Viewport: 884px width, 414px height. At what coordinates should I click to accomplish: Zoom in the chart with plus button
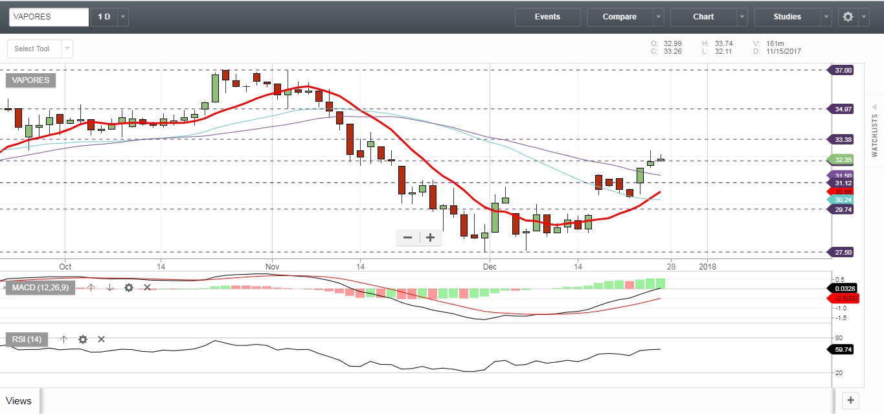point(430,238)
